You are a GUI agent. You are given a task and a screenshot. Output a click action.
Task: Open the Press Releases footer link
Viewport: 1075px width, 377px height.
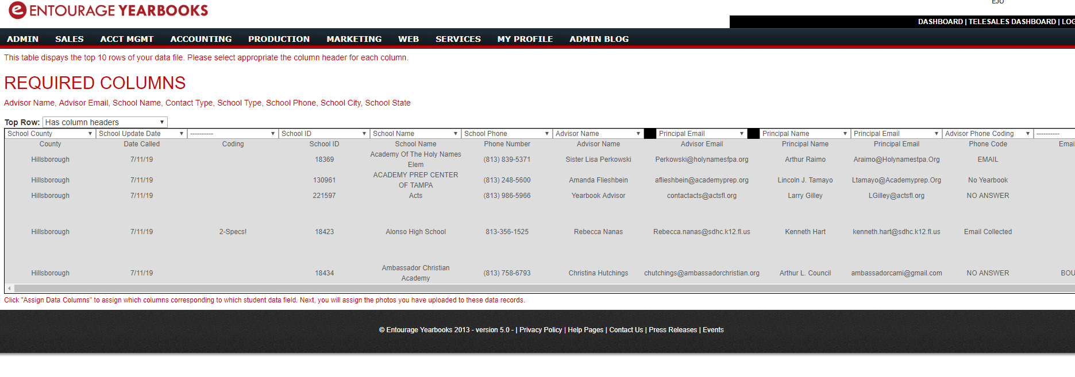click(673, 330)
